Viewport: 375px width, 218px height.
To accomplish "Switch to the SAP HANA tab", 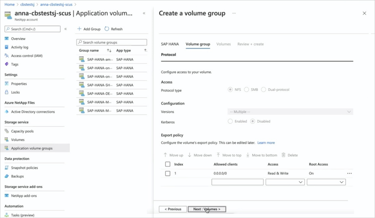I will [x=170, y=44].
